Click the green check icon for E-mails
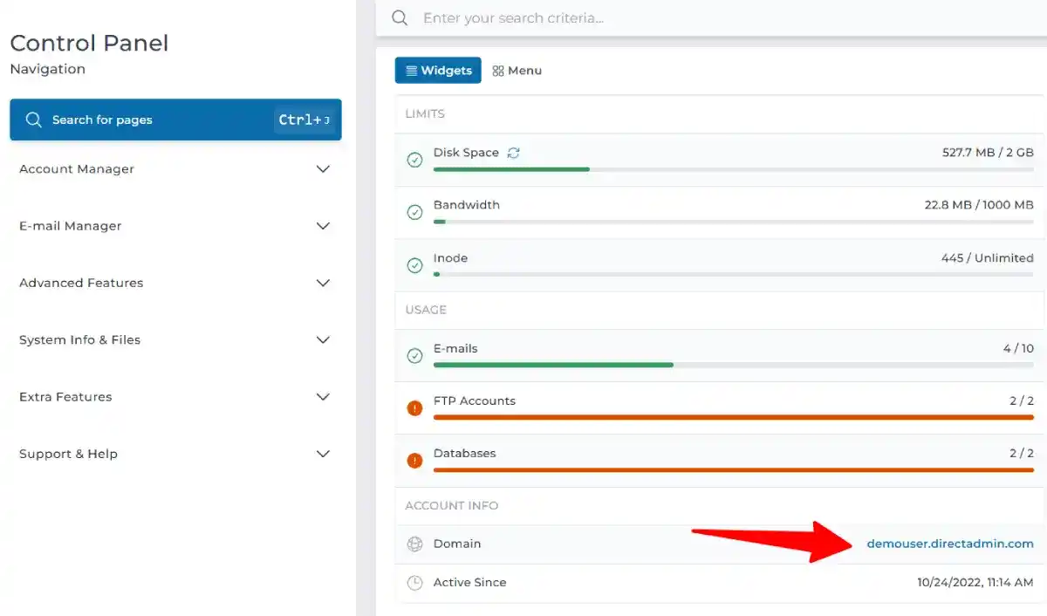 [x=414, y=356]
